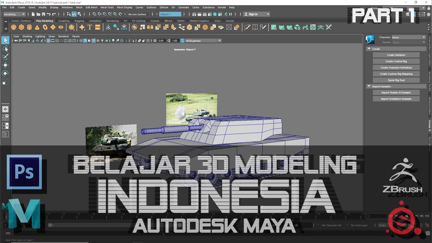Image resolution: width=432 pixels, height=243 pixels.
Task: Create a polygon disc from shelf
Action: [x=61, y=27]
